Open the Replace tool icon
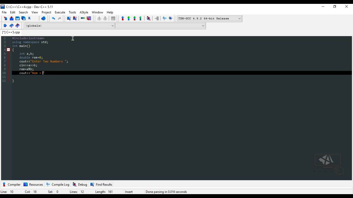This screenshot has height=198, width=353. 75,18
